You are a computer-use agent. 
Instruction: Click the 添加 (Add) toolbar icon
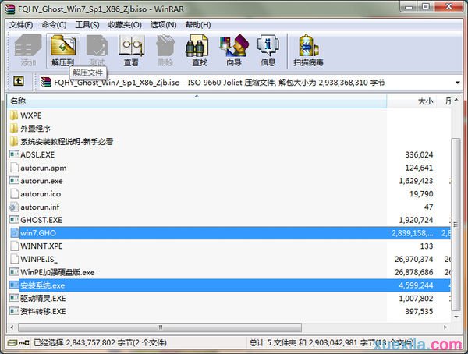pyautogui.click(x=28, y=50)
